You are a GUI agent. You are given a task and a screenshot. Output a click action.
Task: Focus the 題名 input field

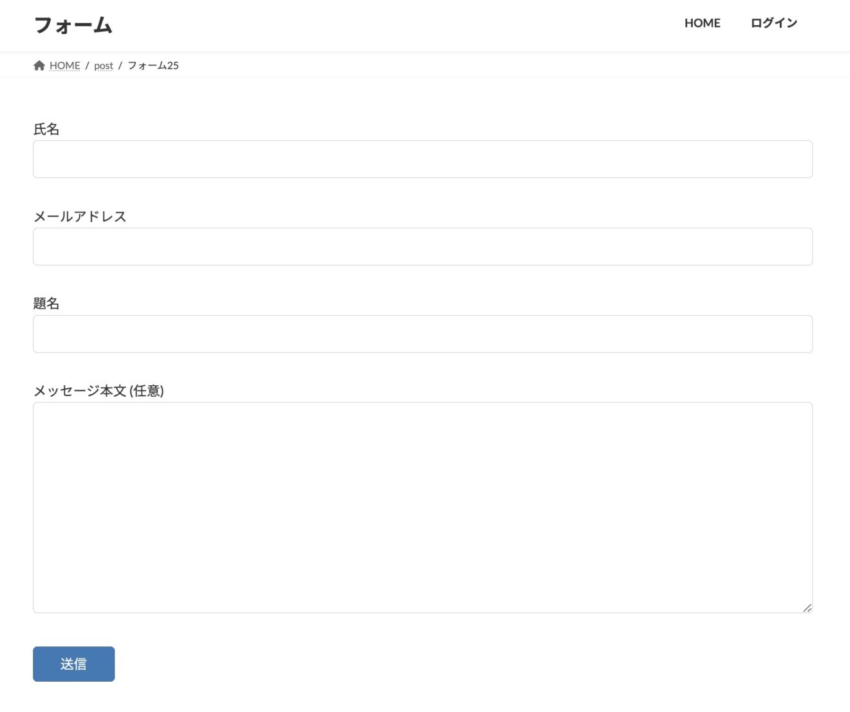click(x=422, y=333)
